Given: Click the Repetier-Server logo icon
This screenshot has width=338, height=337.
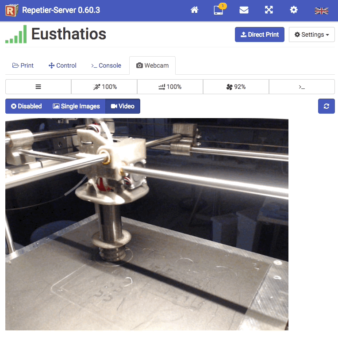Looking at the screenshot, I should pyautogui.click(x=12, y=10).
